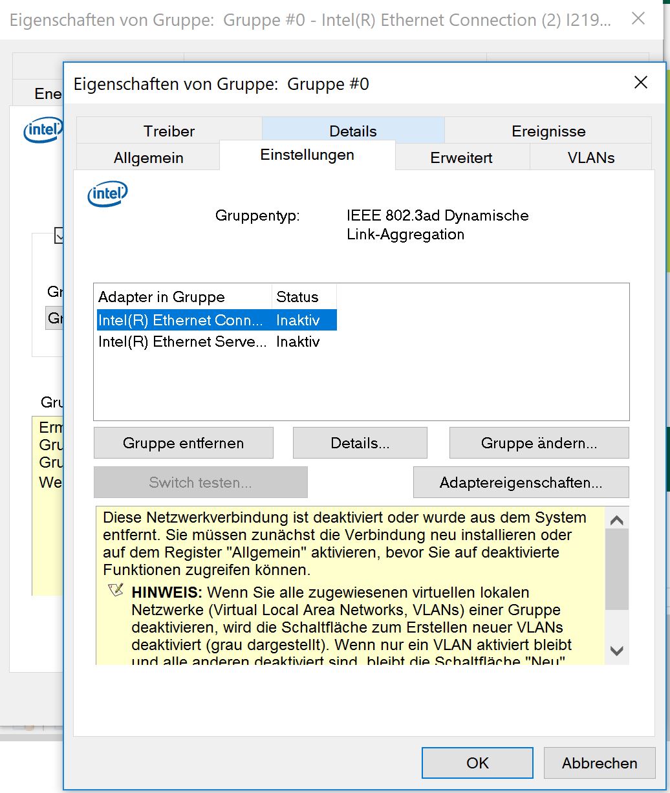Click the Intel logo in background window

pyautogui.click(x=43, y=130)
